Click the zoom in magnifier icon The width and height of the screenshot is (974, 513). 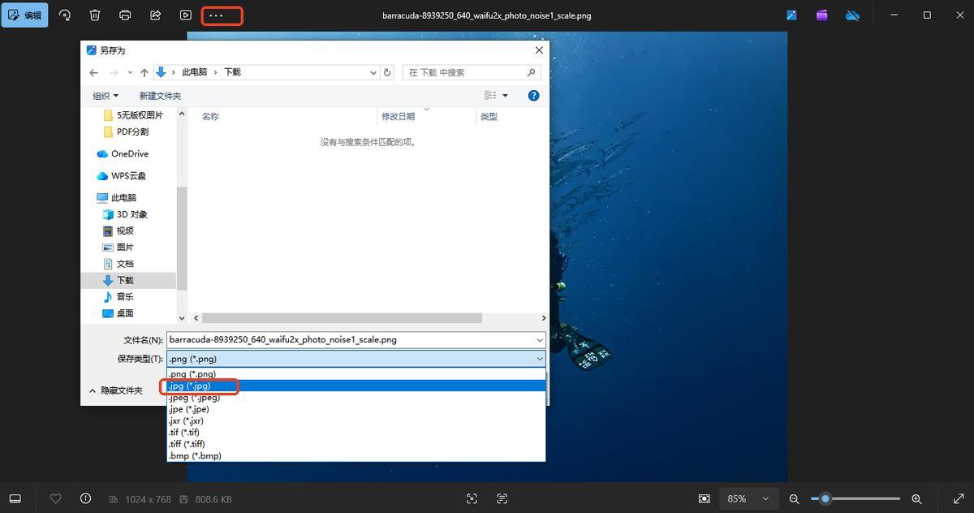[x=916, y=498]
